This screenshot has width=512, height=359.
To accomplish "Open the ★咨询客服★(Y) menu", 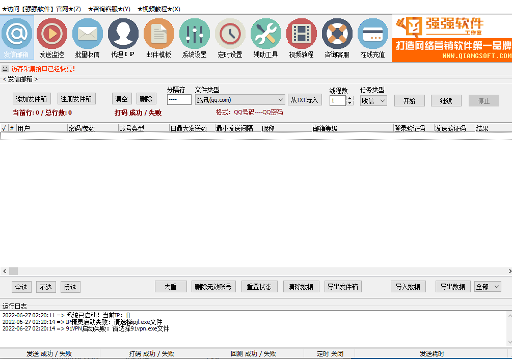I will pos(109,9).
